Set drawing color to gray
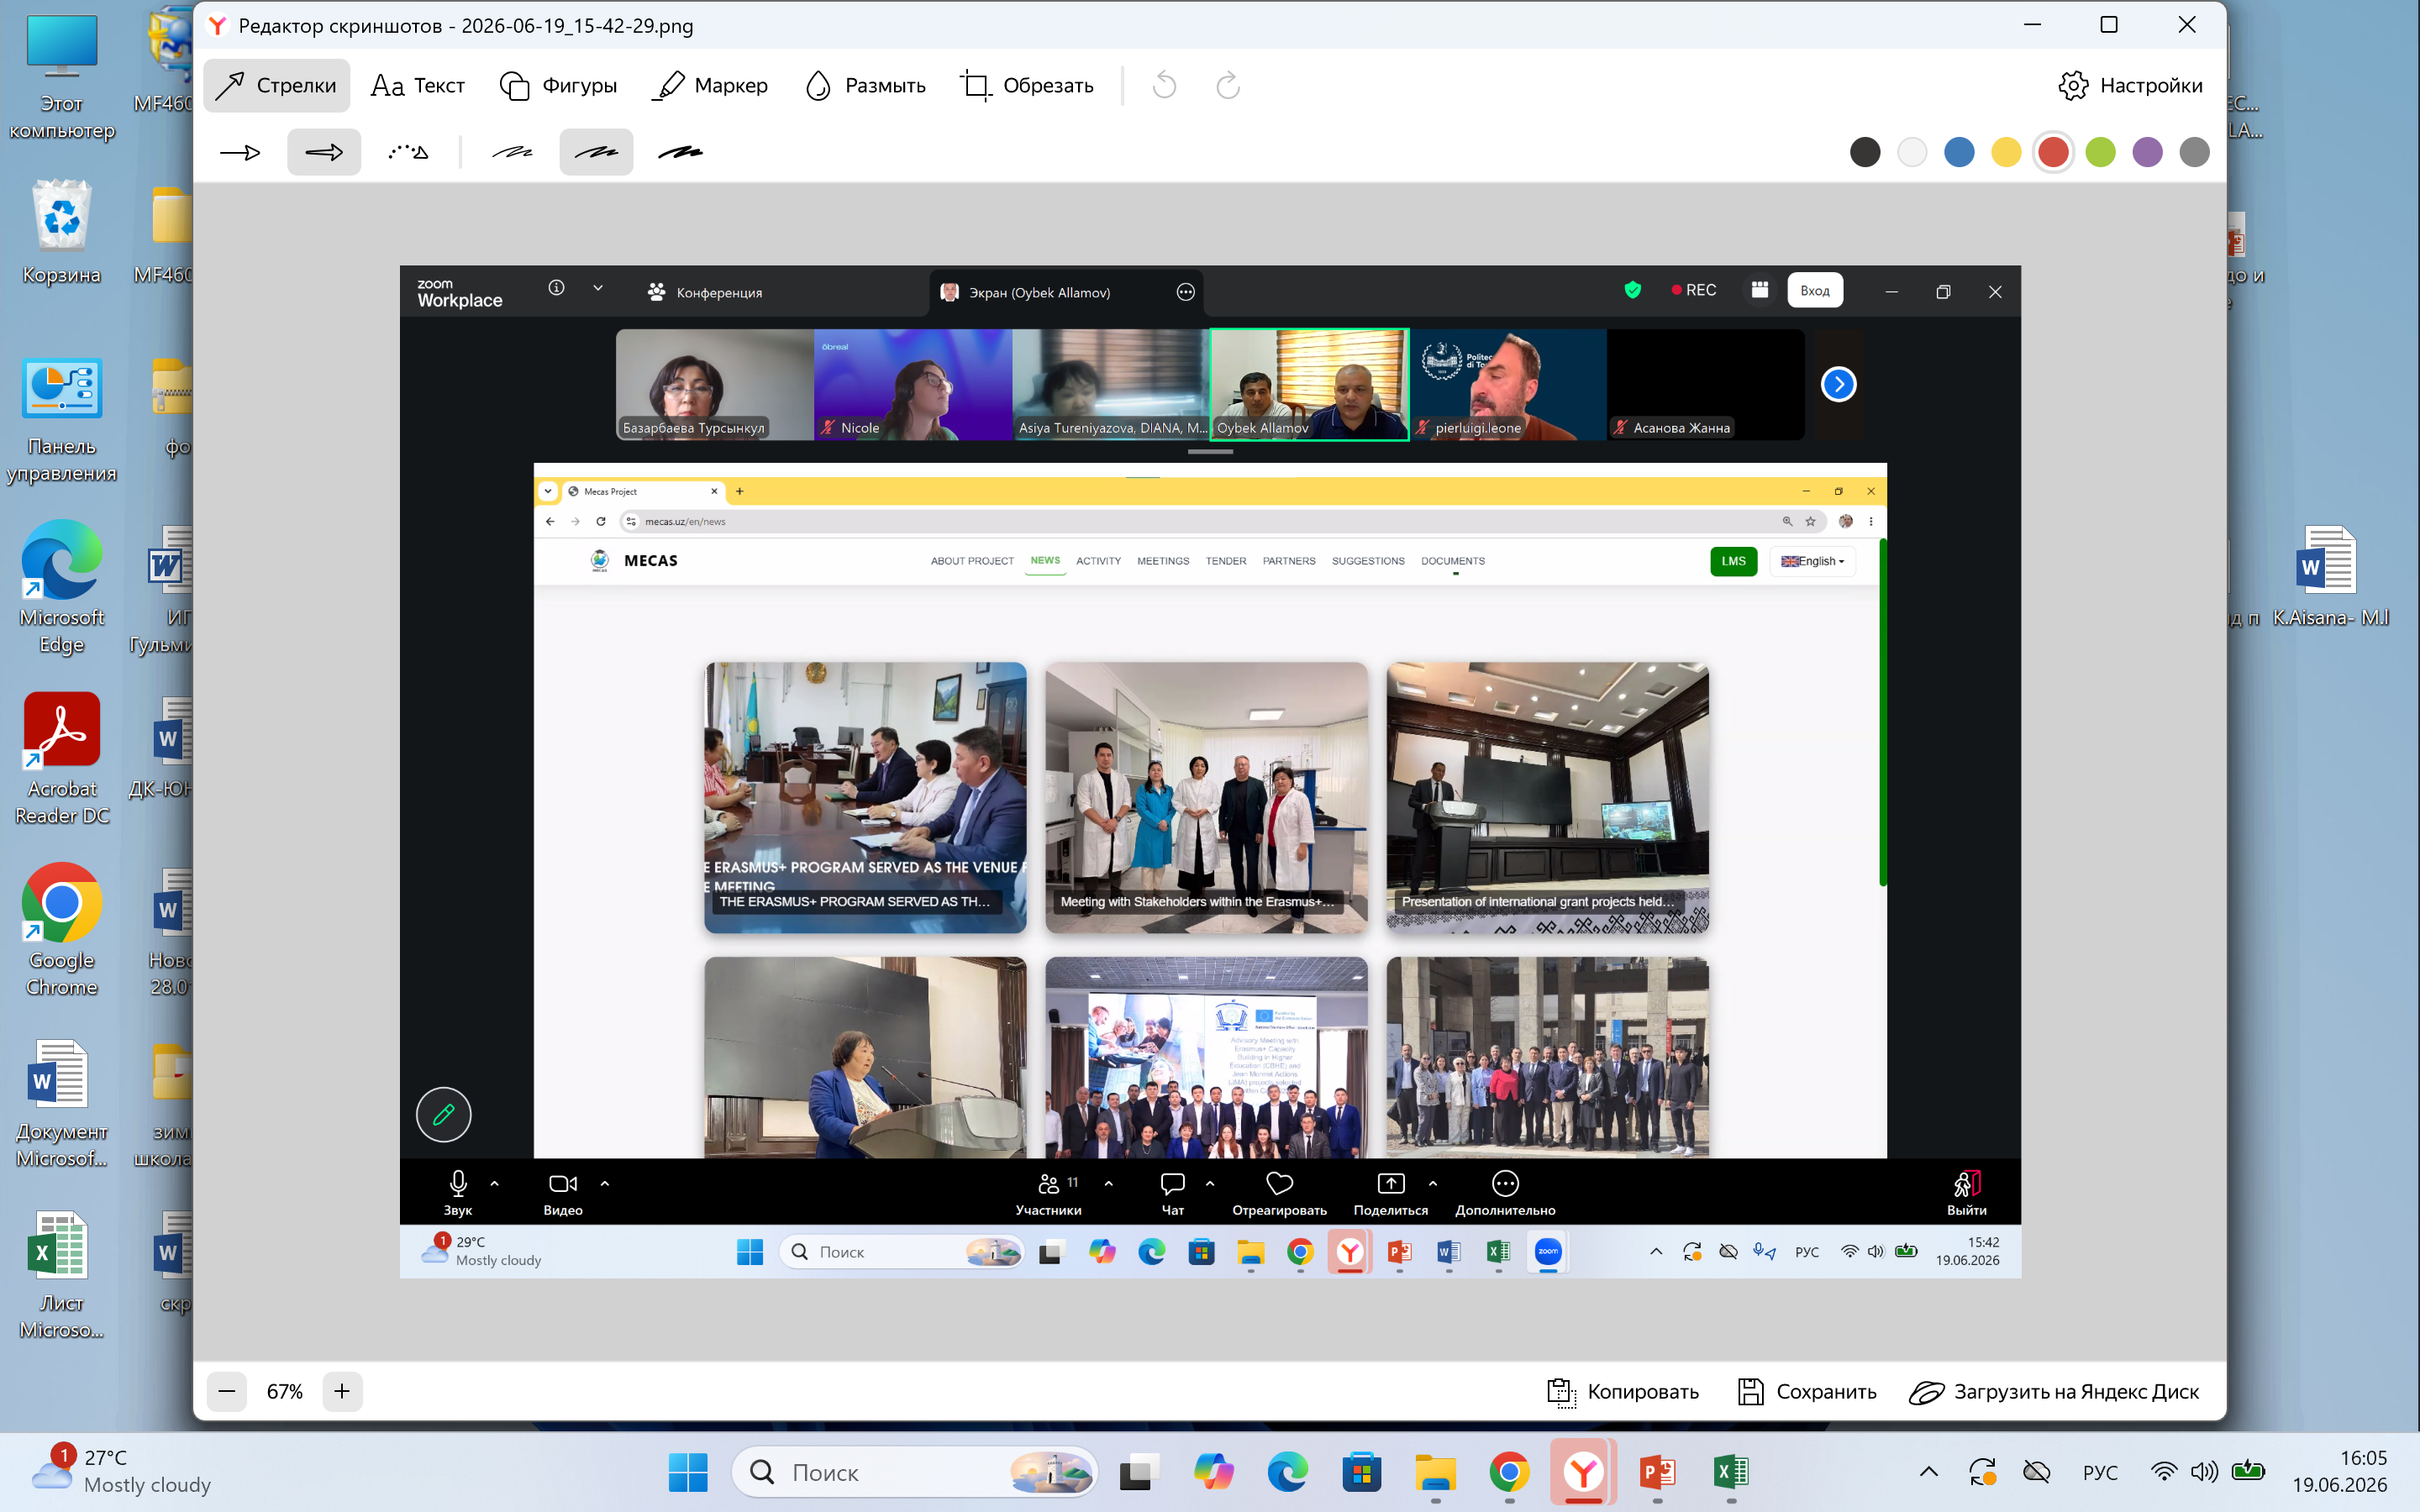2420x1512 pixels. click(2194, 152)
